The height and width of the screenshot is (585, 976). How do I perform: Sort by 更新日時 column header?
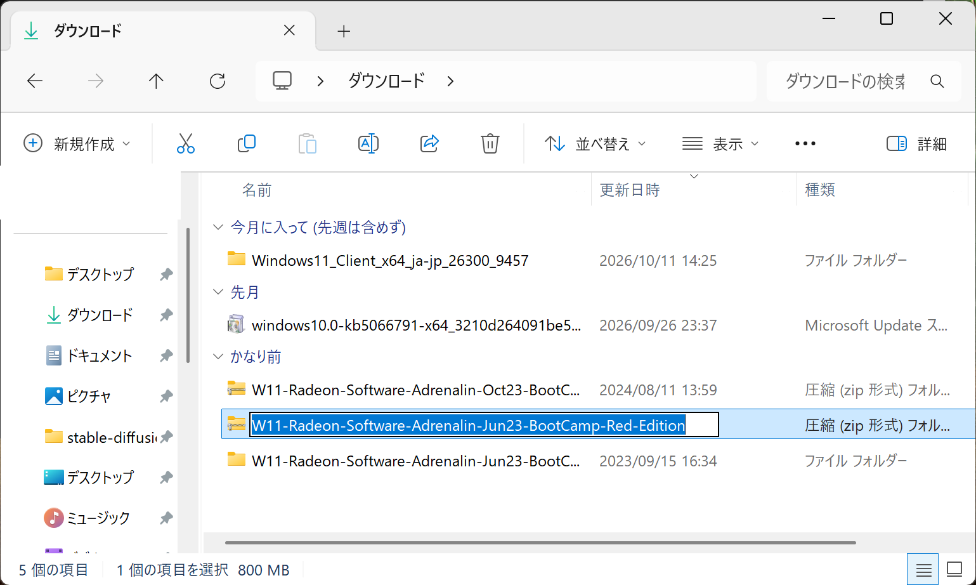[x=630, y=190]
